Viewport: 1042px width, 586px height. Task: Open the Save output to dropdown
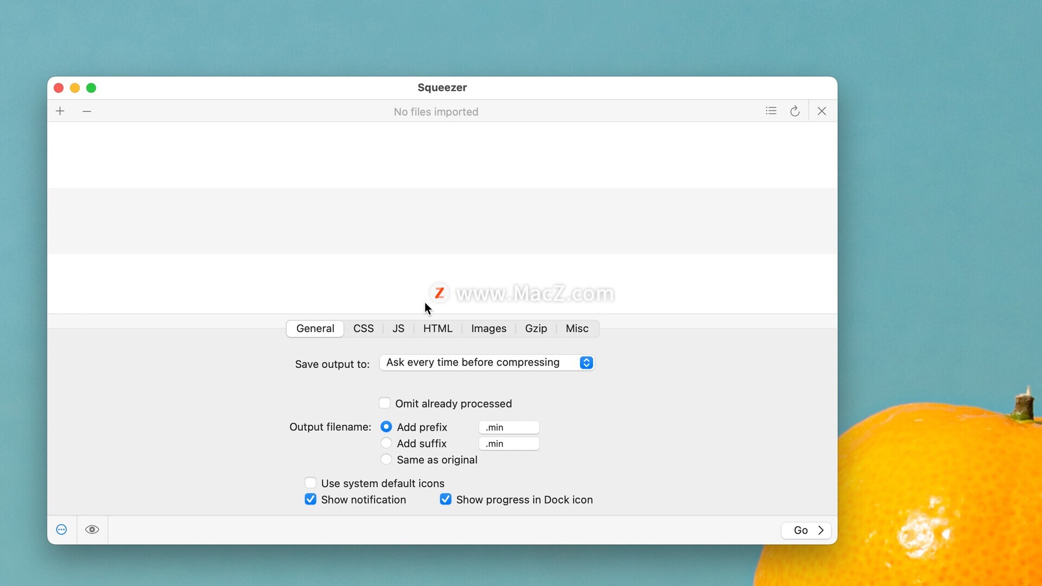[487, 362]
